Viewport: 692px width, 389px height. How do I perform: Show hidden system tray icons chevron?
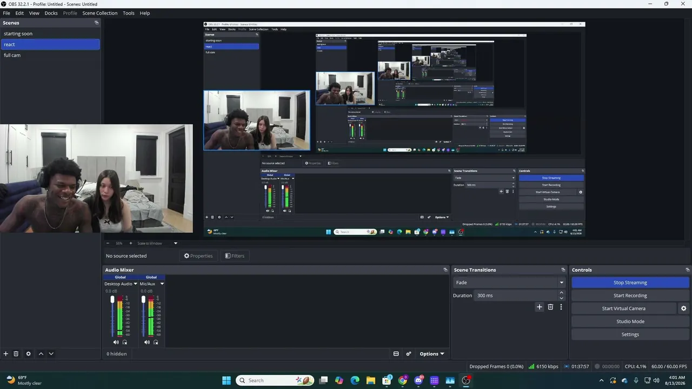pyautogui.click(x=601, y=380)
